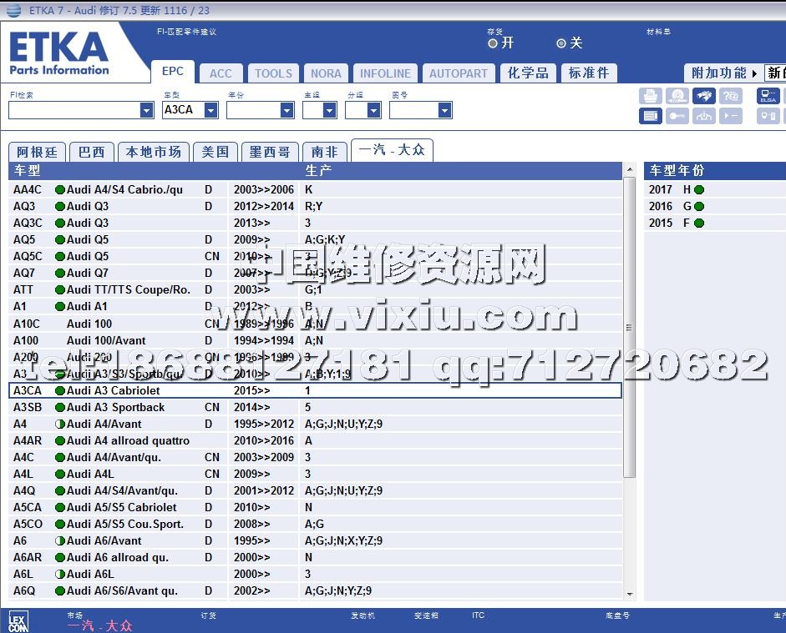
Task: Open the ELSA link icon
Action: click(768, 96)
